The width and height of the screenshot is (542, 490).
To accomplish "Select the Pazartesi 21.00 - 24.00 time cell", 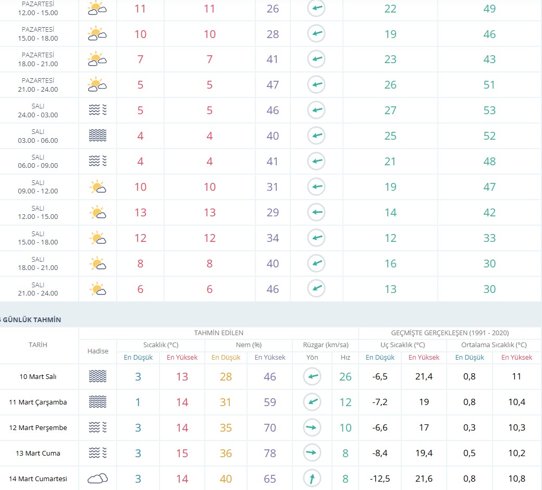I will click(38, 85).
